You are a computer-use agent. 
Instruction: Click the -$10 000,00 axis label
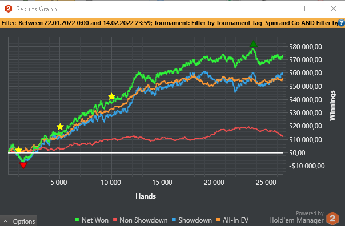pos(307,166)
